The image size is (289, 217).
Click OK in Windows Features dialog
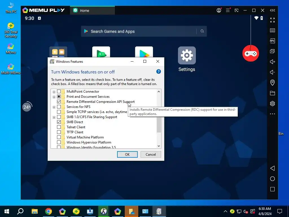coord(127,155)
